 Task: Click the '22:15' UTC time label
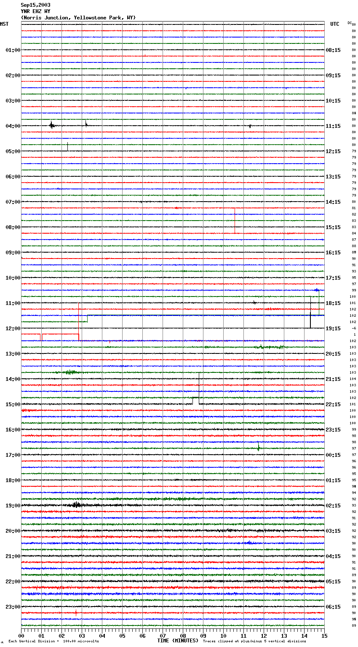(333, 404)
